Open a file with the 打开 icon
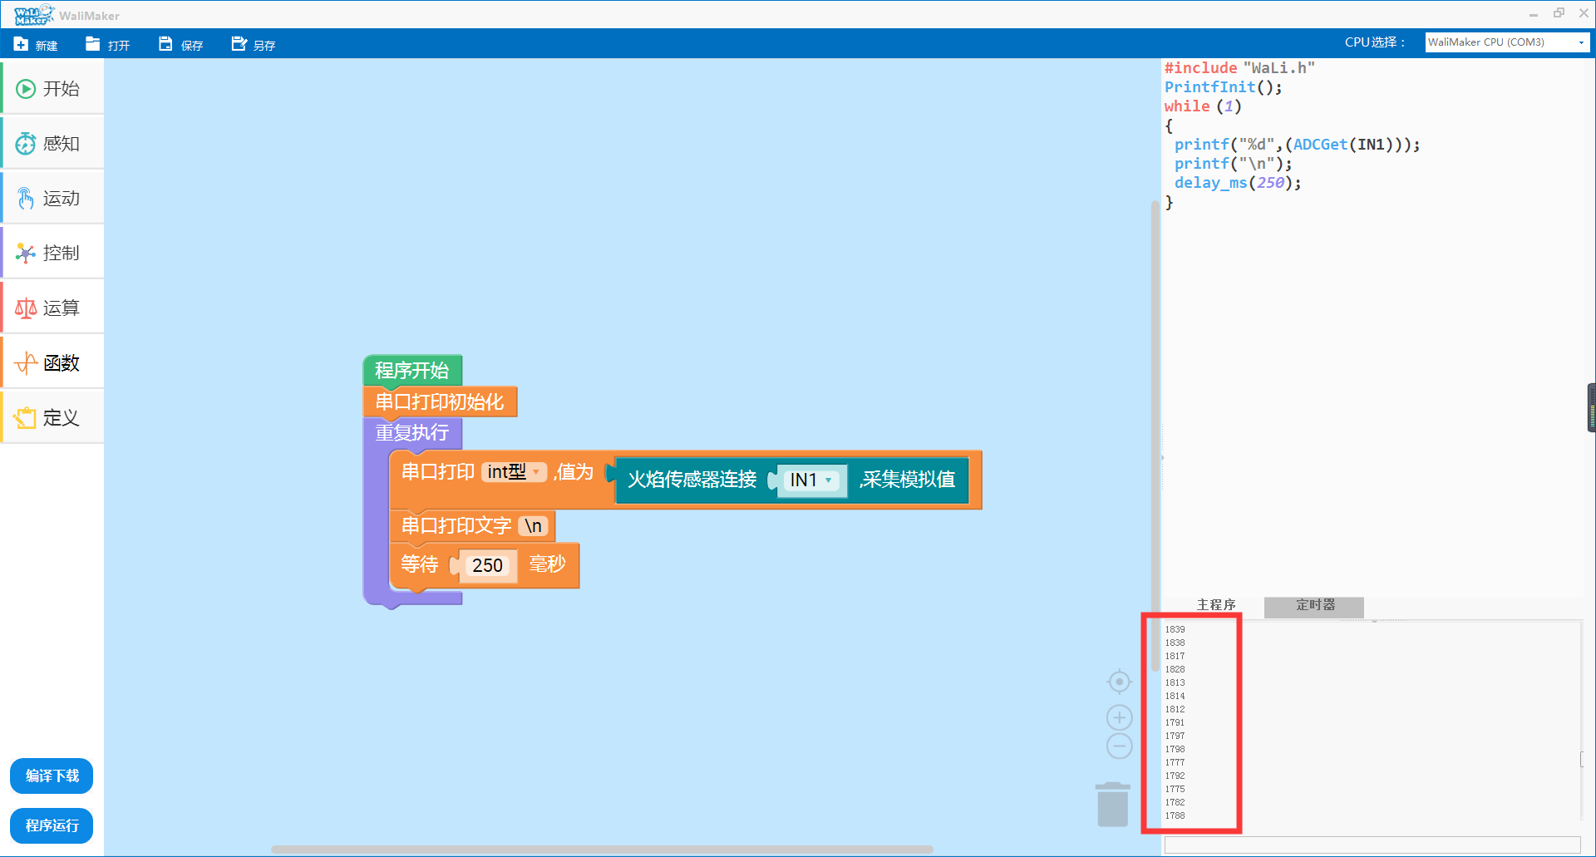 93,44
